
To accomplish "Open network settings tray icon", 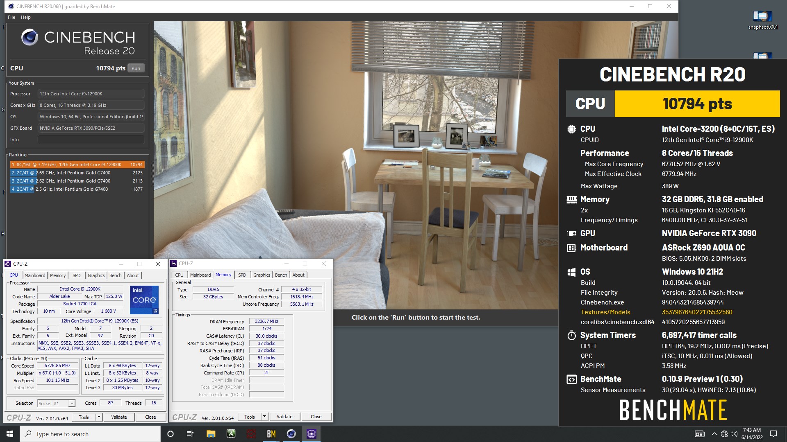I will coord(724,434).
